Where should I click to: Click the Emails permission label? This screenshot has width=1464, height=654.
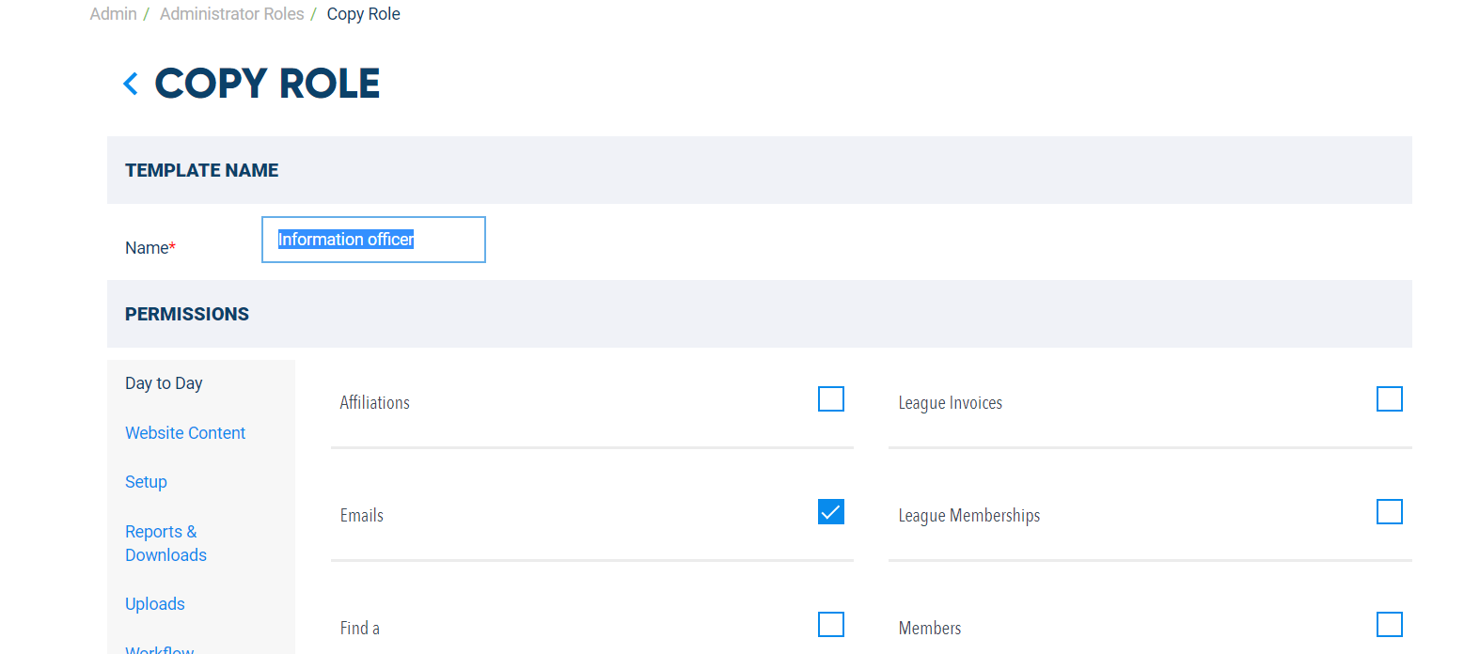(362, 516)
